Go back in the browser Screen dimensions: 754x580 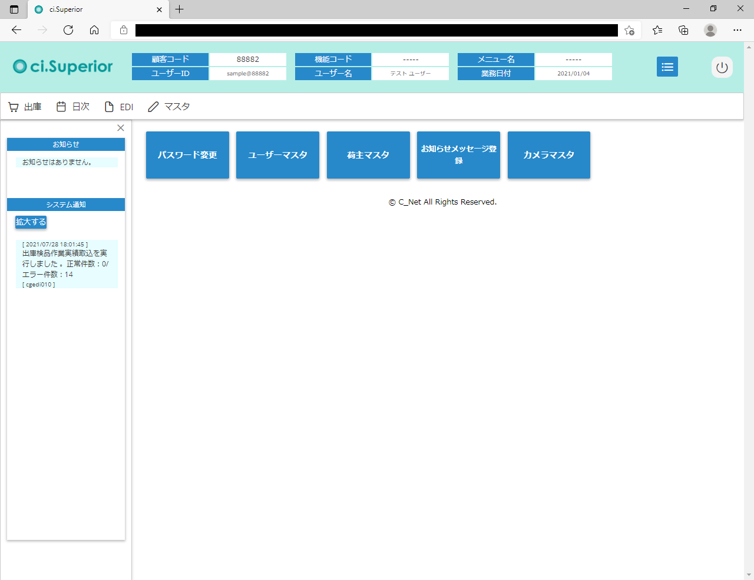pos(16,30)
